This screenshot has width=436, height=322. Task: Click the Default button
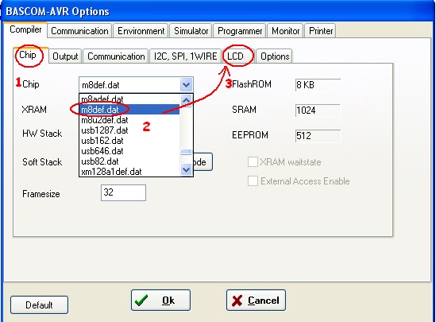[39, 305]
